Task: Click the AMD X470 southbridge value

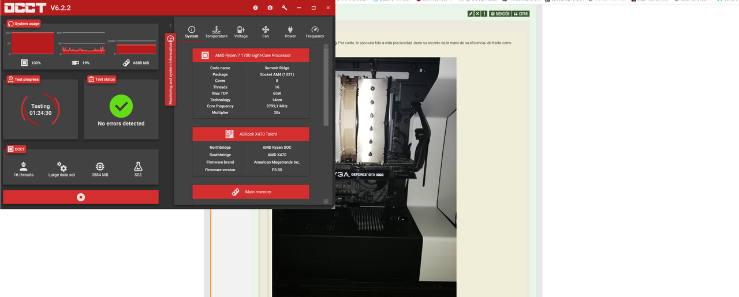Action: (x=277, y=155)
